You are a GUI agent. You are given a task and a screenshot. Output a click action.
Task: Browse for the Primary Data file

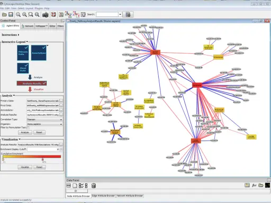(x=61, y=101)
